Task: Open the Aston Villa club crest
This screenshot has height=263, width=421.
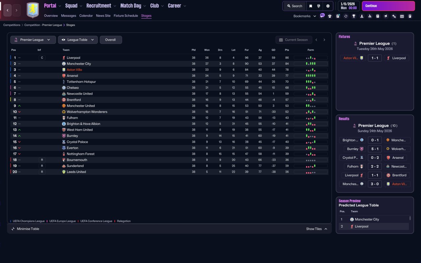Action: tap(33, 10)
